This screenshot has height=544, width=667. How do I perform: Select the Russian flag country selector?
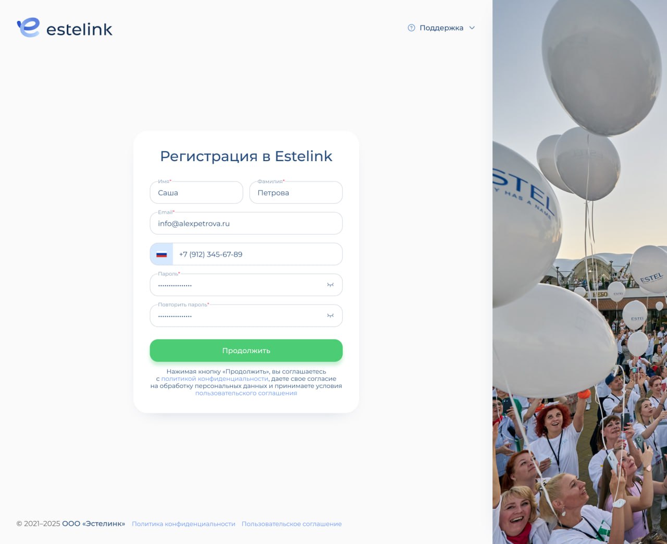point(162,255)
